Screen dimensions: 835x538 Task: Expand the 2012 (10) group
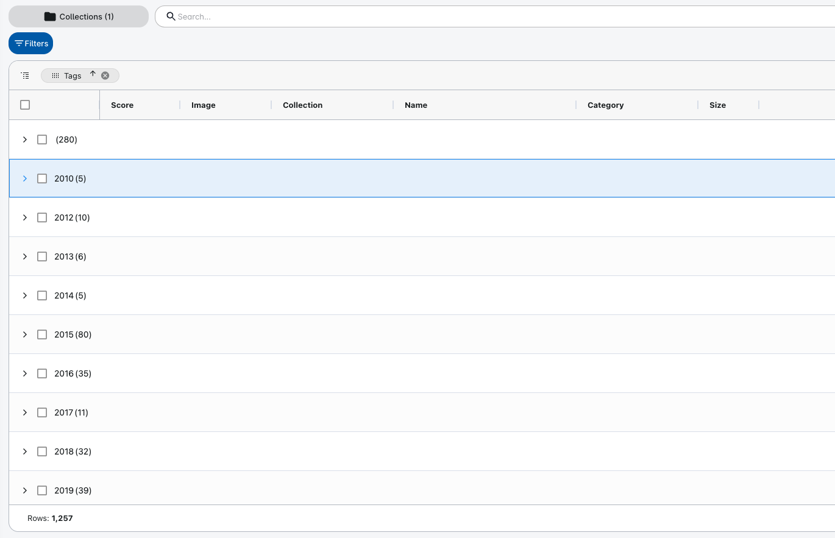point(25,218)
